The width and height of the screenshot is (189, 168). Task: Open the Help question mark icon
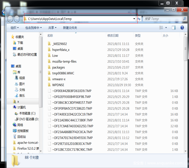[182, 28]
